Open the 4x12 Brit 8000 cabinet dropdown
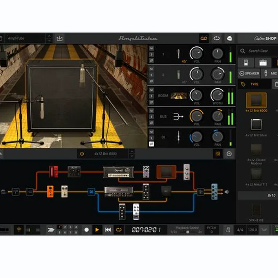This screenshot has height=278, width=278. tap(106, 154)
